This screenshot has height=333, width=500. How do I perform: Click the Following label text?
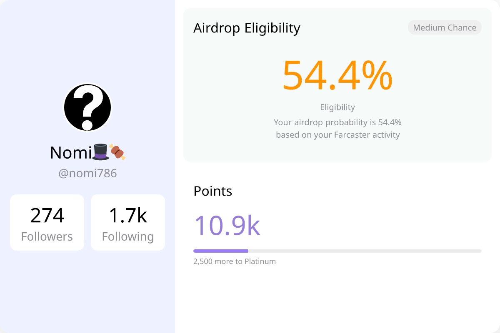tap(128, 236)
